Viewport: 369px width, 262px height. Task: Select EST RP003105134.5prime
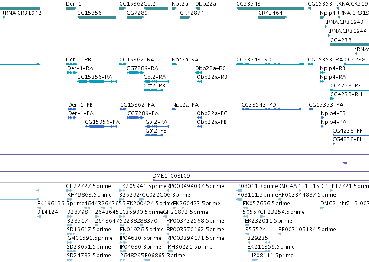[x=279, y=234]
